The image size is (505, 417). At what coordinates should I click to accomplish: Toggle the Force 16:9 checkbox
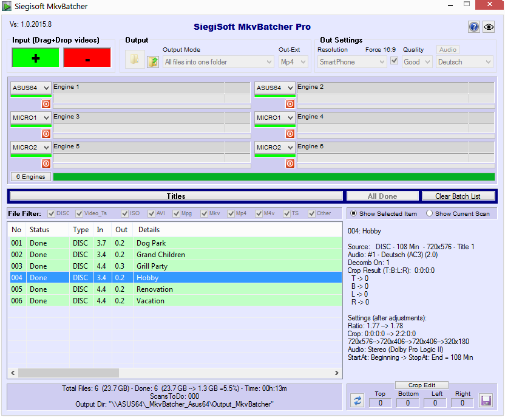tap(395, 61)
